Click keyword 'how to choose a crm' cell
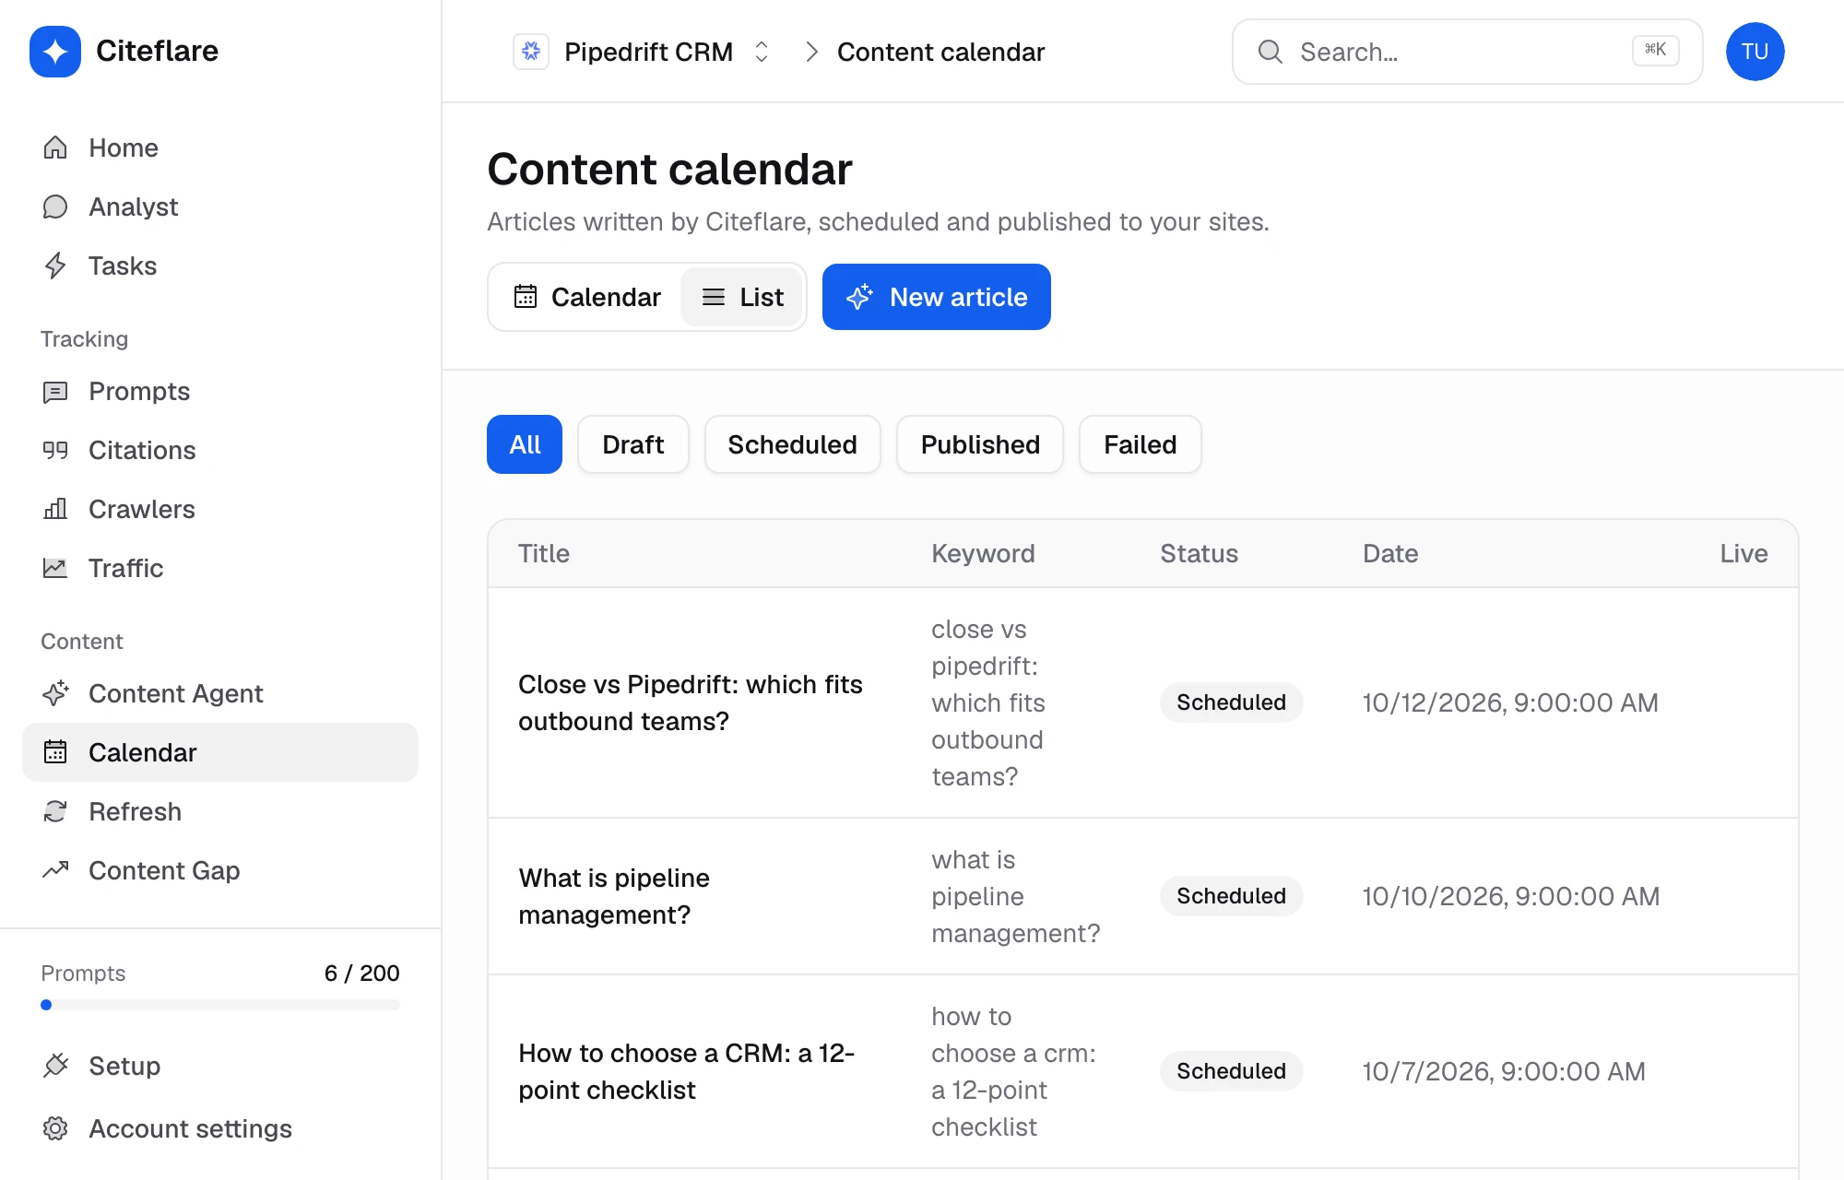This screenshot has width=1844, height=1180. 1014,1071
